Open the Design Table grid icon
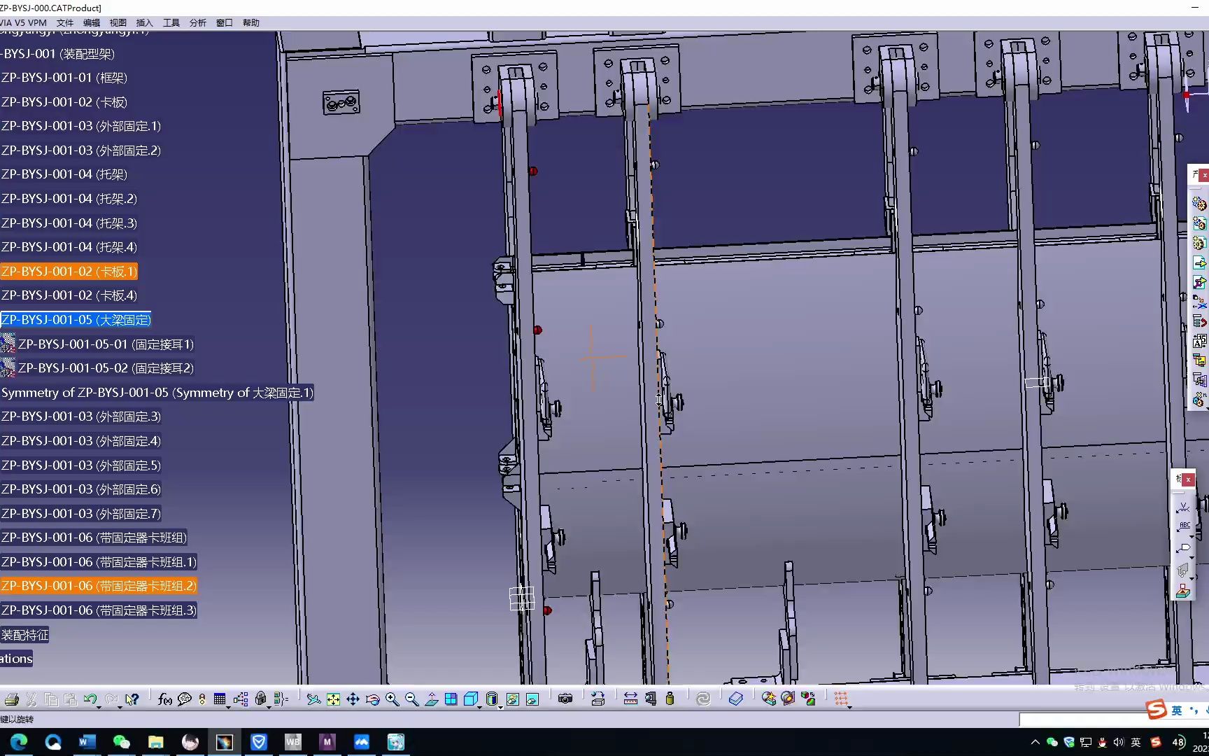 [220, 699]
